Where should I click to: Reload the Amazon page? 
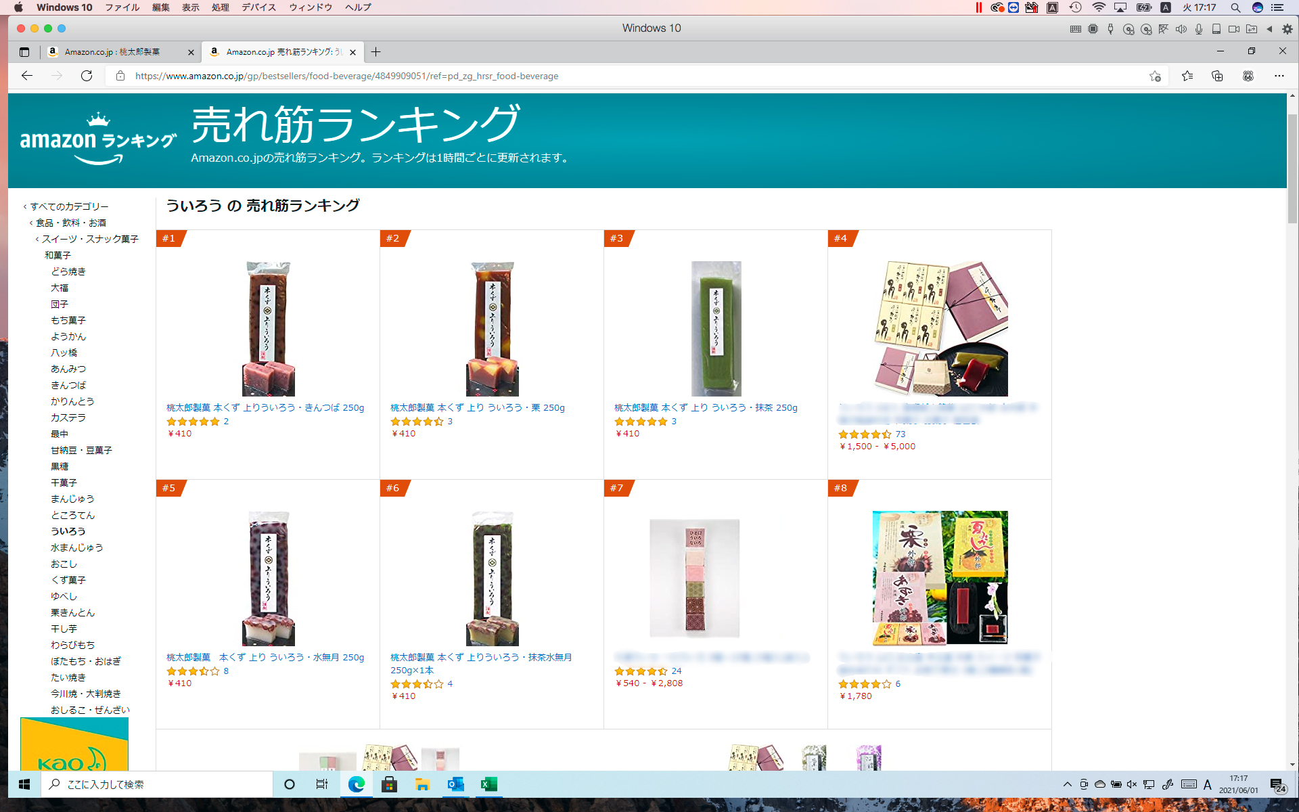click(x=87, y=76)
